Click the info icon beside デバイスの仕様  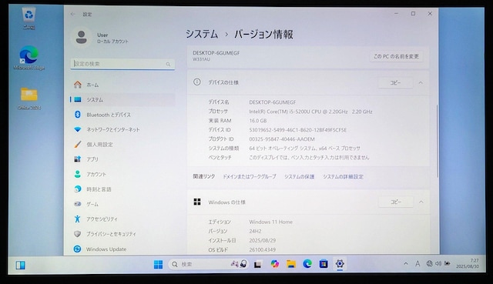tap(197, 82)
